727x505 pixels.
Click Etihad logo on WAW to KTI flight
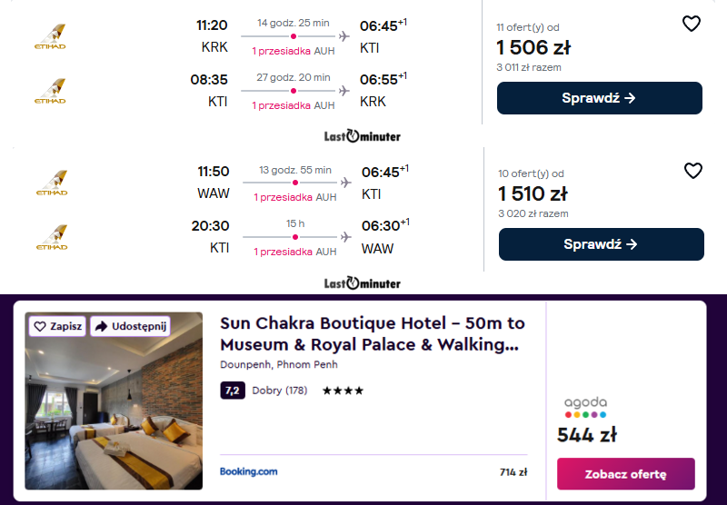[52, 183]
